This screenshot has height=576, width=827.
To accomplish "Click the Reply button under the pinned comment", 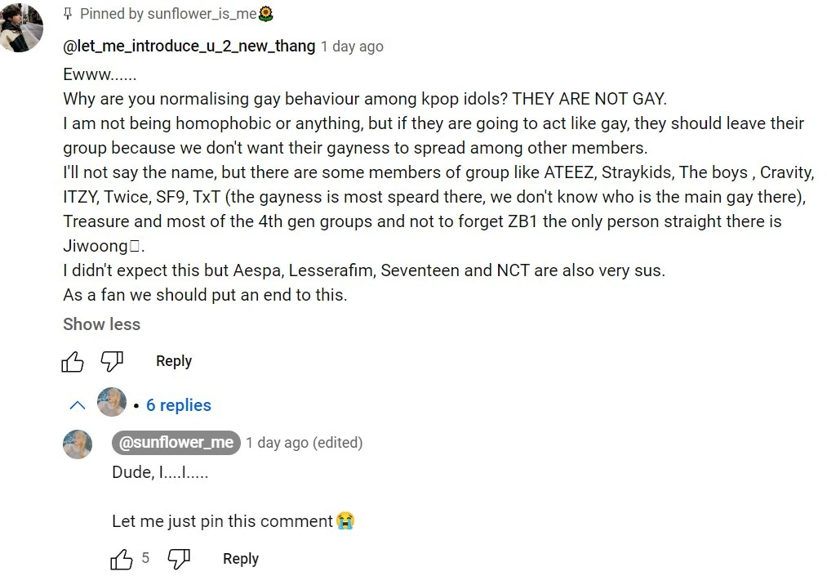I will [173, 360].
